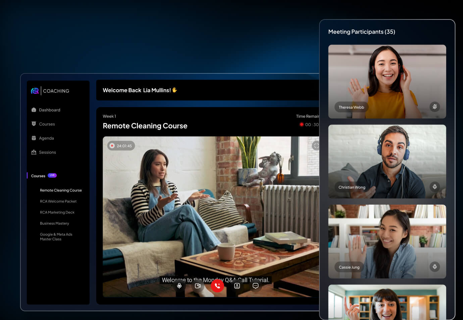Toggle the main call microphone button
The width and height of the screenshot is (463, 320).
(x=179, y=286)
